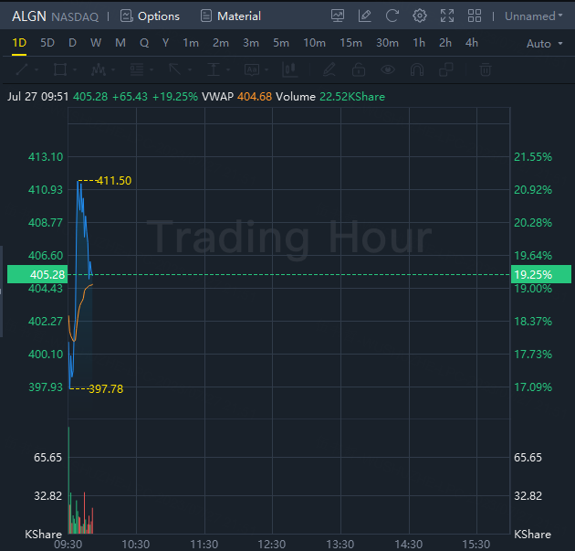The height and width of the screenshot is (551, 575).
Task: Switch to the daily D chart
Action: point(73,43)
